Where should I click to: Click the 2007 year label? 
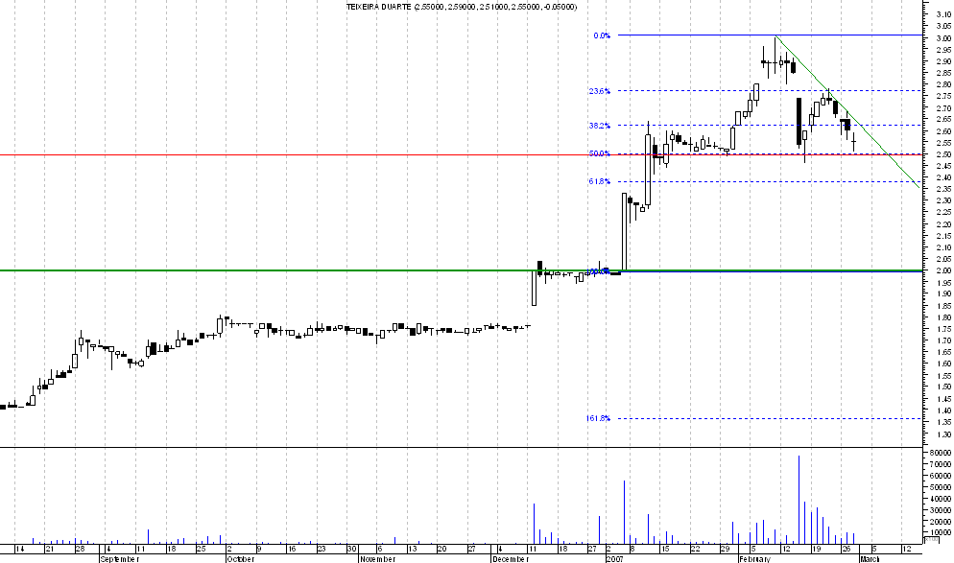(613, 559)
